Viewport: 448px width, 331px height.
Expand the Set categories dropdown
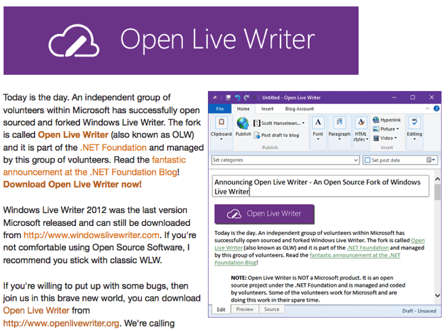click(356, 160)
